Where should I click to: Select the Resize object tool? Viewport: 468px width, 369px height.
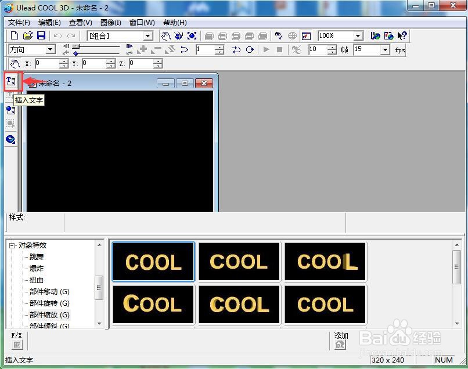point(192,36)
